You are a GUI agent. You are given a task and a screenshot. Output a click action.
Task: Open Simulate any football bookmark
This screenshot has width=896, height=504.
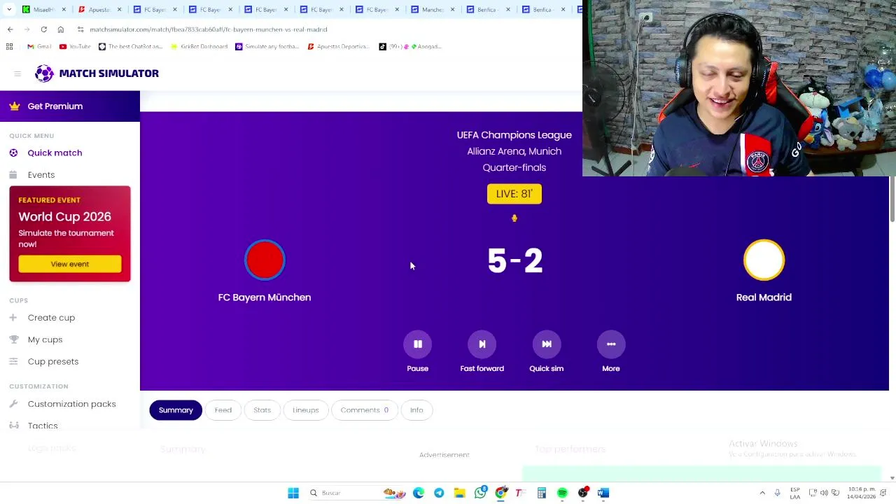click(x=267, y=46)
